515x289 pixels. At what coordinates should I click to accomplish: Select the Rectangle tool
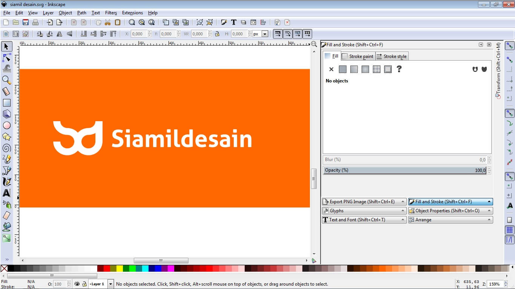tap(6, 102)
